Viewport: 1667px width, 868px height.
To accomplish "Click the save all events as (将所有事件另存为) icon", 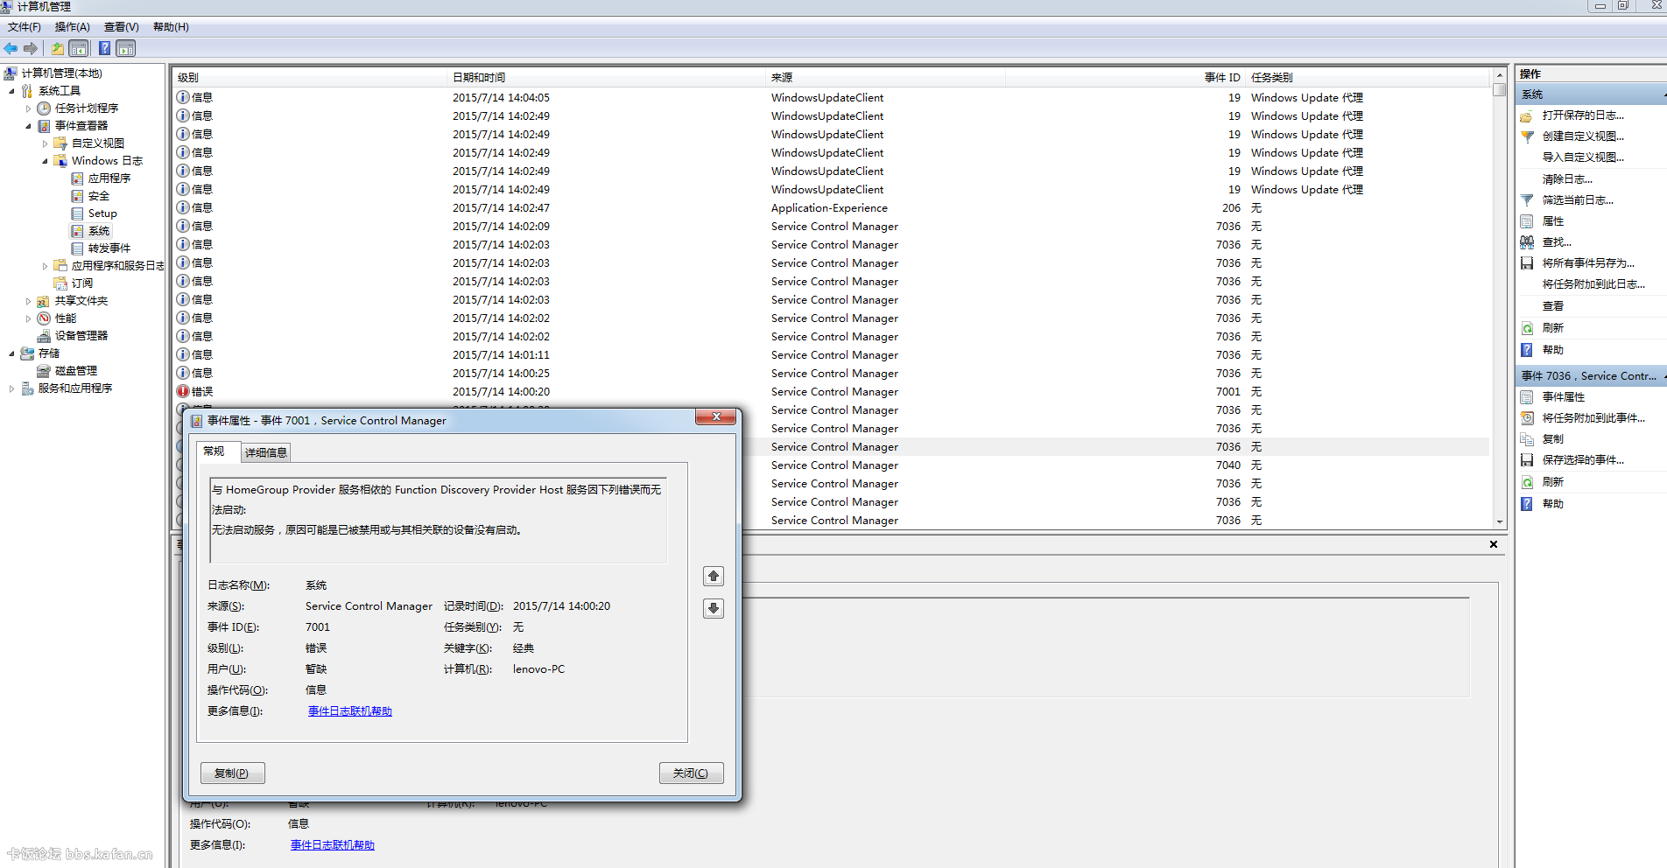I will tap(1527, 263).
